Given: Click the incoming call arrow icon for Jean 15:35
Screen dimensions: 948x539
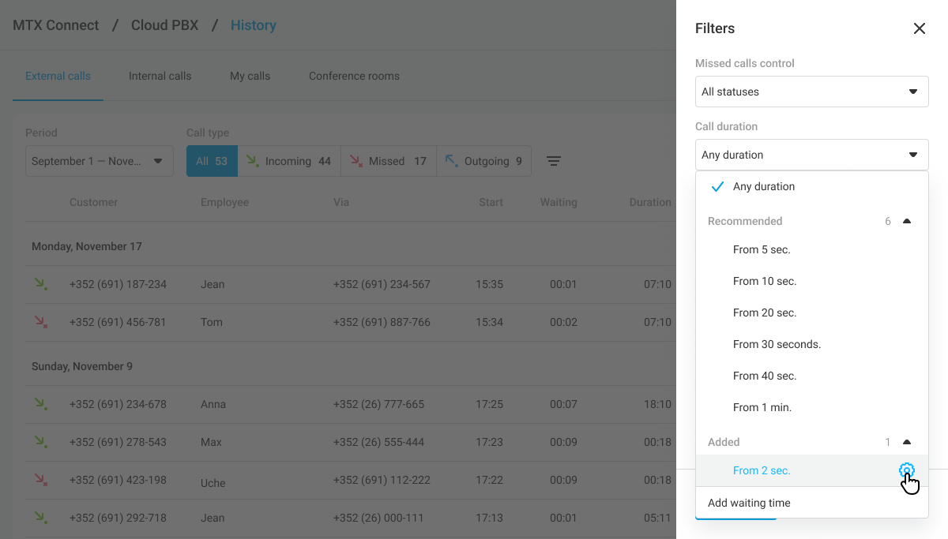Looking at the screenshot, I should click(x=39, y=284).
